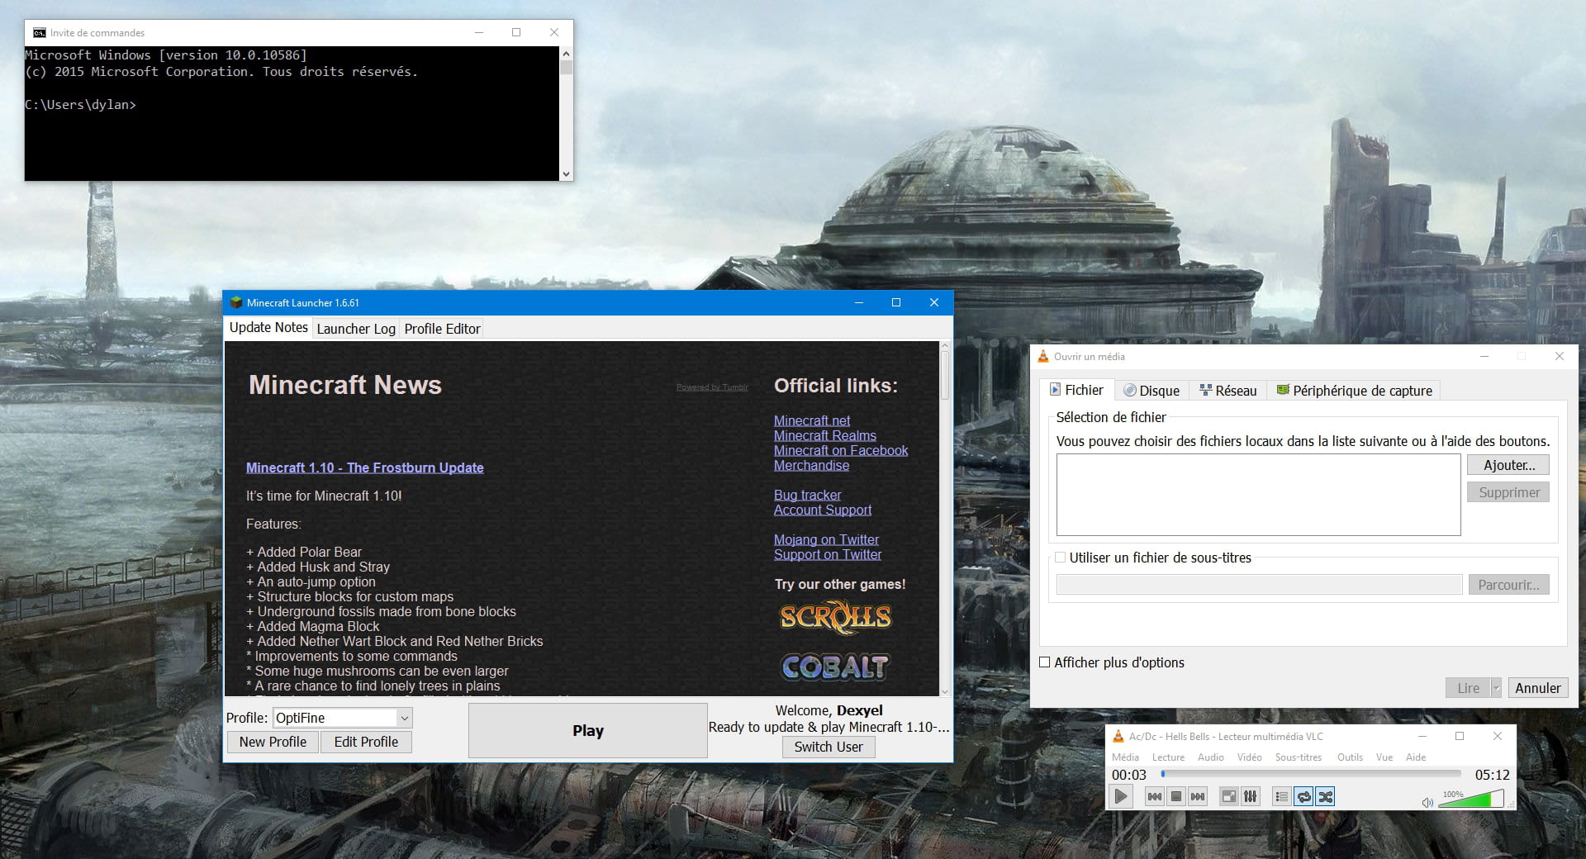Switch to the Réseau tab
Image resolution: width=1586 pixels, height=859 pixels.
pos(1228,391)
